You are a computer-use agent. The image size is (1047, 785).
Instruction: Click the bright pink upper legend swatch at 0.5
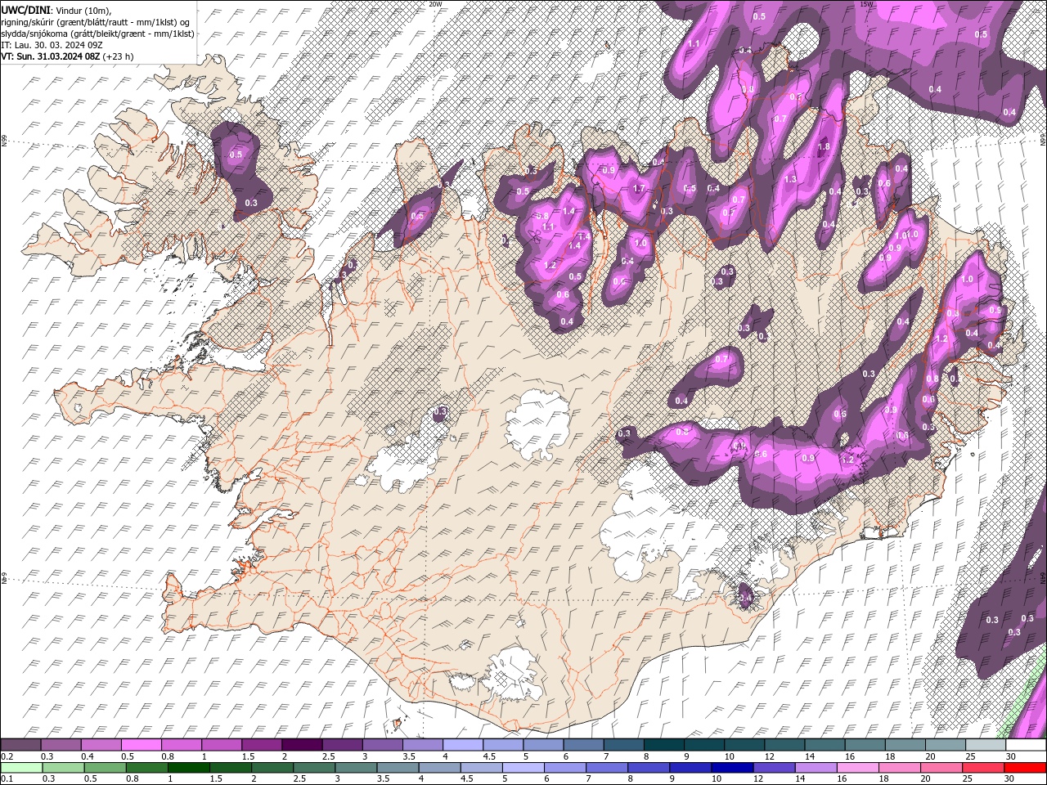tap(142, 745)
